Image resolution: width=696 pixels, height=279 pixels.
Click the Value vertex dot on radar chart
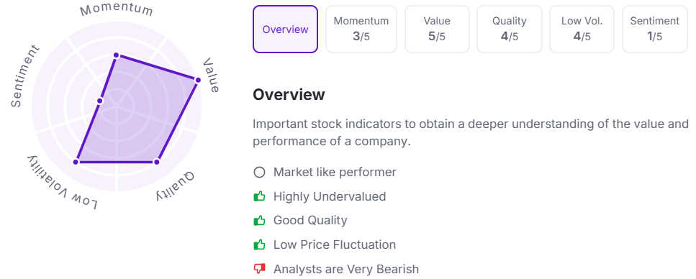coord(198,80)
